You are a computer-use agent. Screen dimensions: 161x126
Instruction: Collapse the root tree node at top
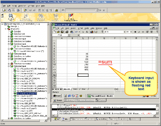[x=2, y=24]
